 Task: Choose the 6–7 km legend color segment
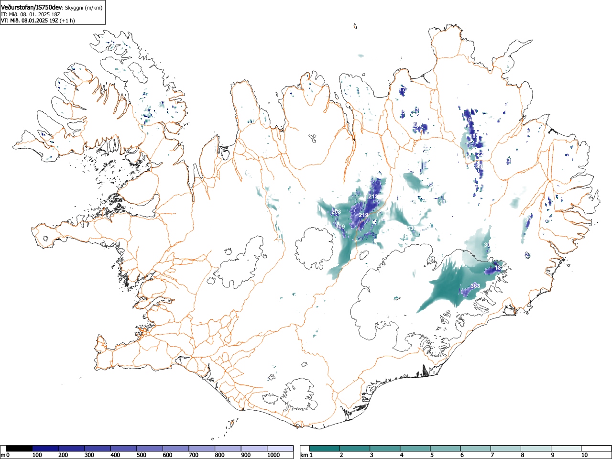pyautogui.click(x=476, y=448)
